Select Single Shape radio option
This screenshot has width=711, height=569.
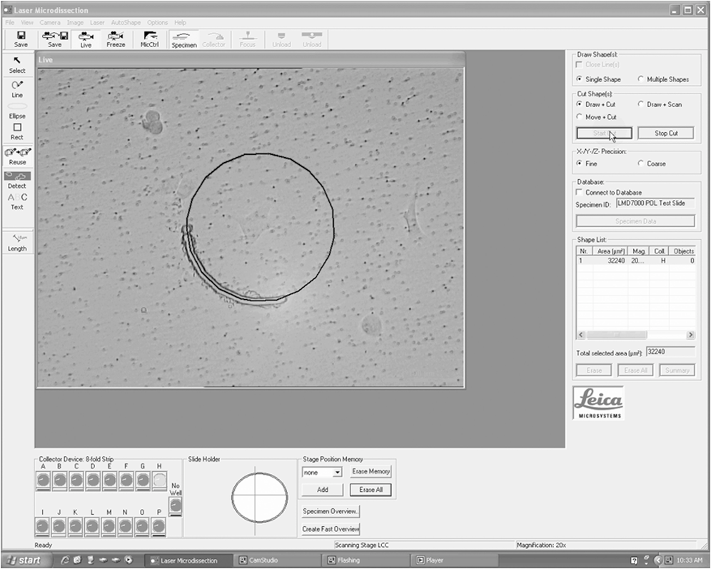[579, 79]
